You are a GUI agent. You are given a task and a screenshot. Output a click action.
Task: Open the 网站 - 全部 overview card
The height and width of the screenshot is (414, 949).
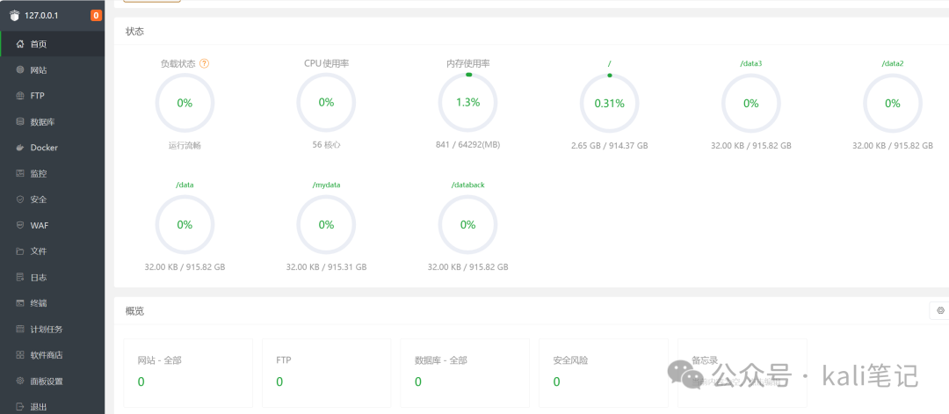tap(188, 373)
